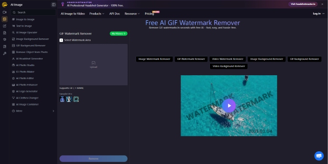Select the Video Background Remover tab
Screen dimensions: 328x164
(229, 66)
